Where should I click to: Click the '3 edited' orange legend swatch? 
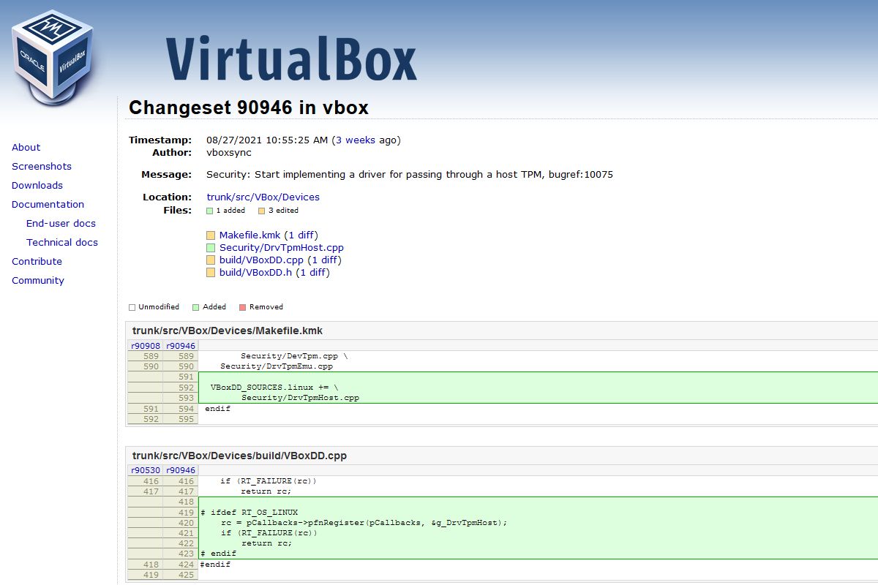[x=261, y=211]
